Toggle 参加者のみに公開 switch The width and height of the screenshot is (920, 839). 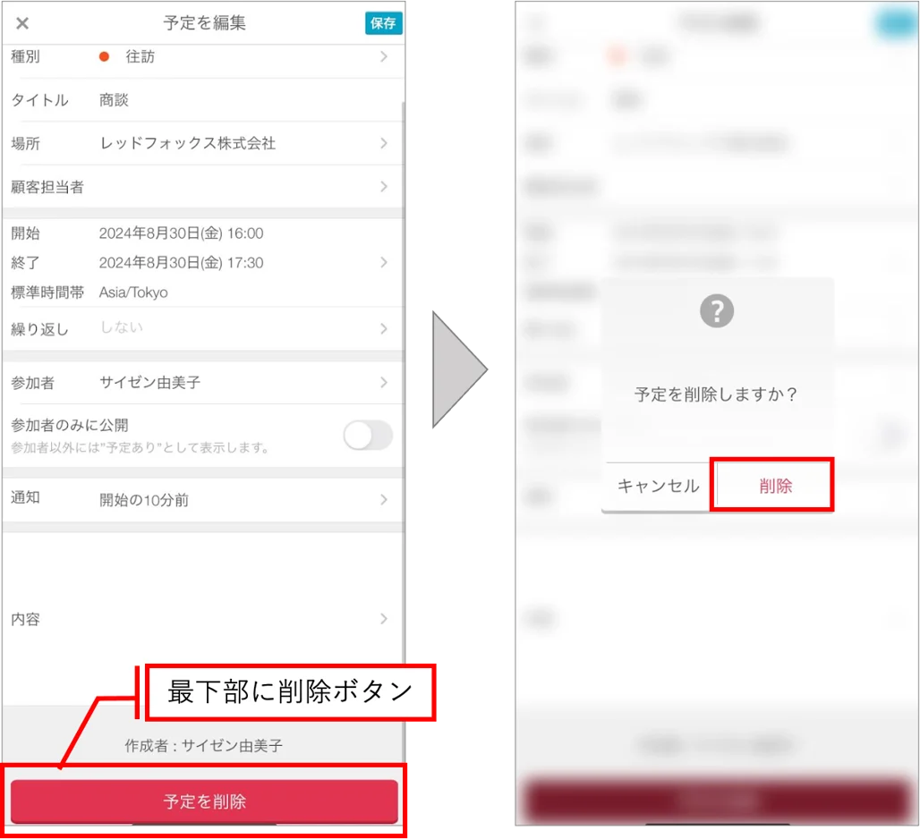point(368,436)
